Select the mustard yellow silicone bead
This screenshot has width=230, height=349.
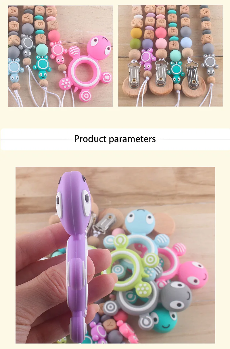[136, 33]
